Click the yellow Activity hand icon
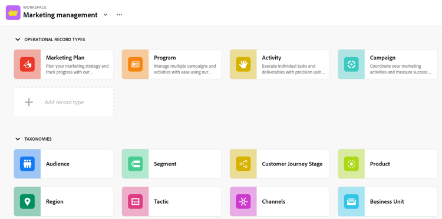The height and width of the screenshot is (219, 442). coord(243,64)
